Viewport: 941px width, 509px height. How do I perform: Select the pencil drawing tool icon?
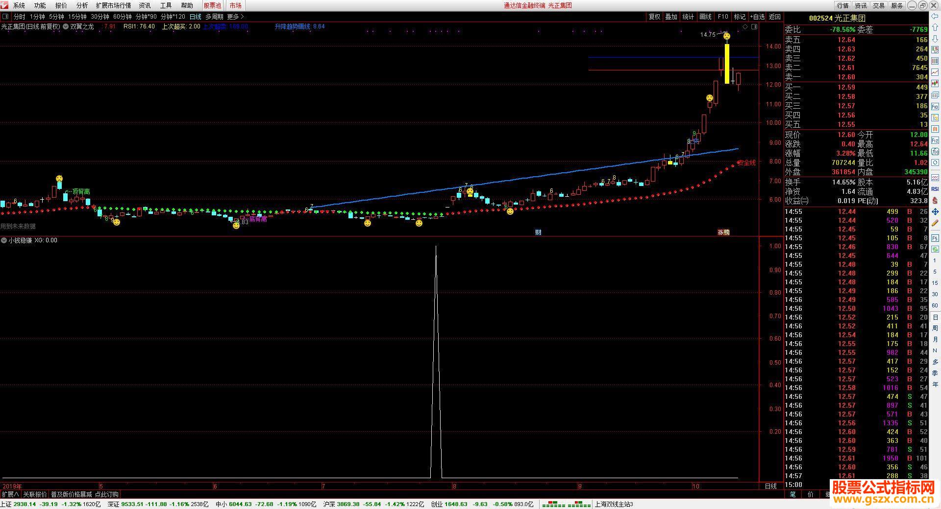(x=935, y=223)
